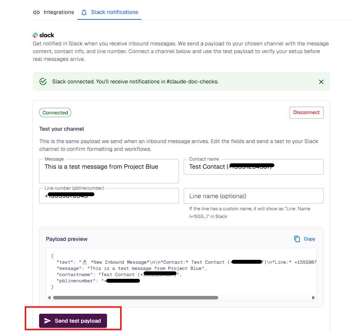Focus the Line number field
The image size is (353, 332).
point(109,195)
